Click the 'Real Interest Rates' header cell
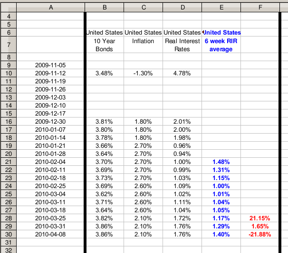This screenshot has width=288, height=253. click(x=182, y=45)
